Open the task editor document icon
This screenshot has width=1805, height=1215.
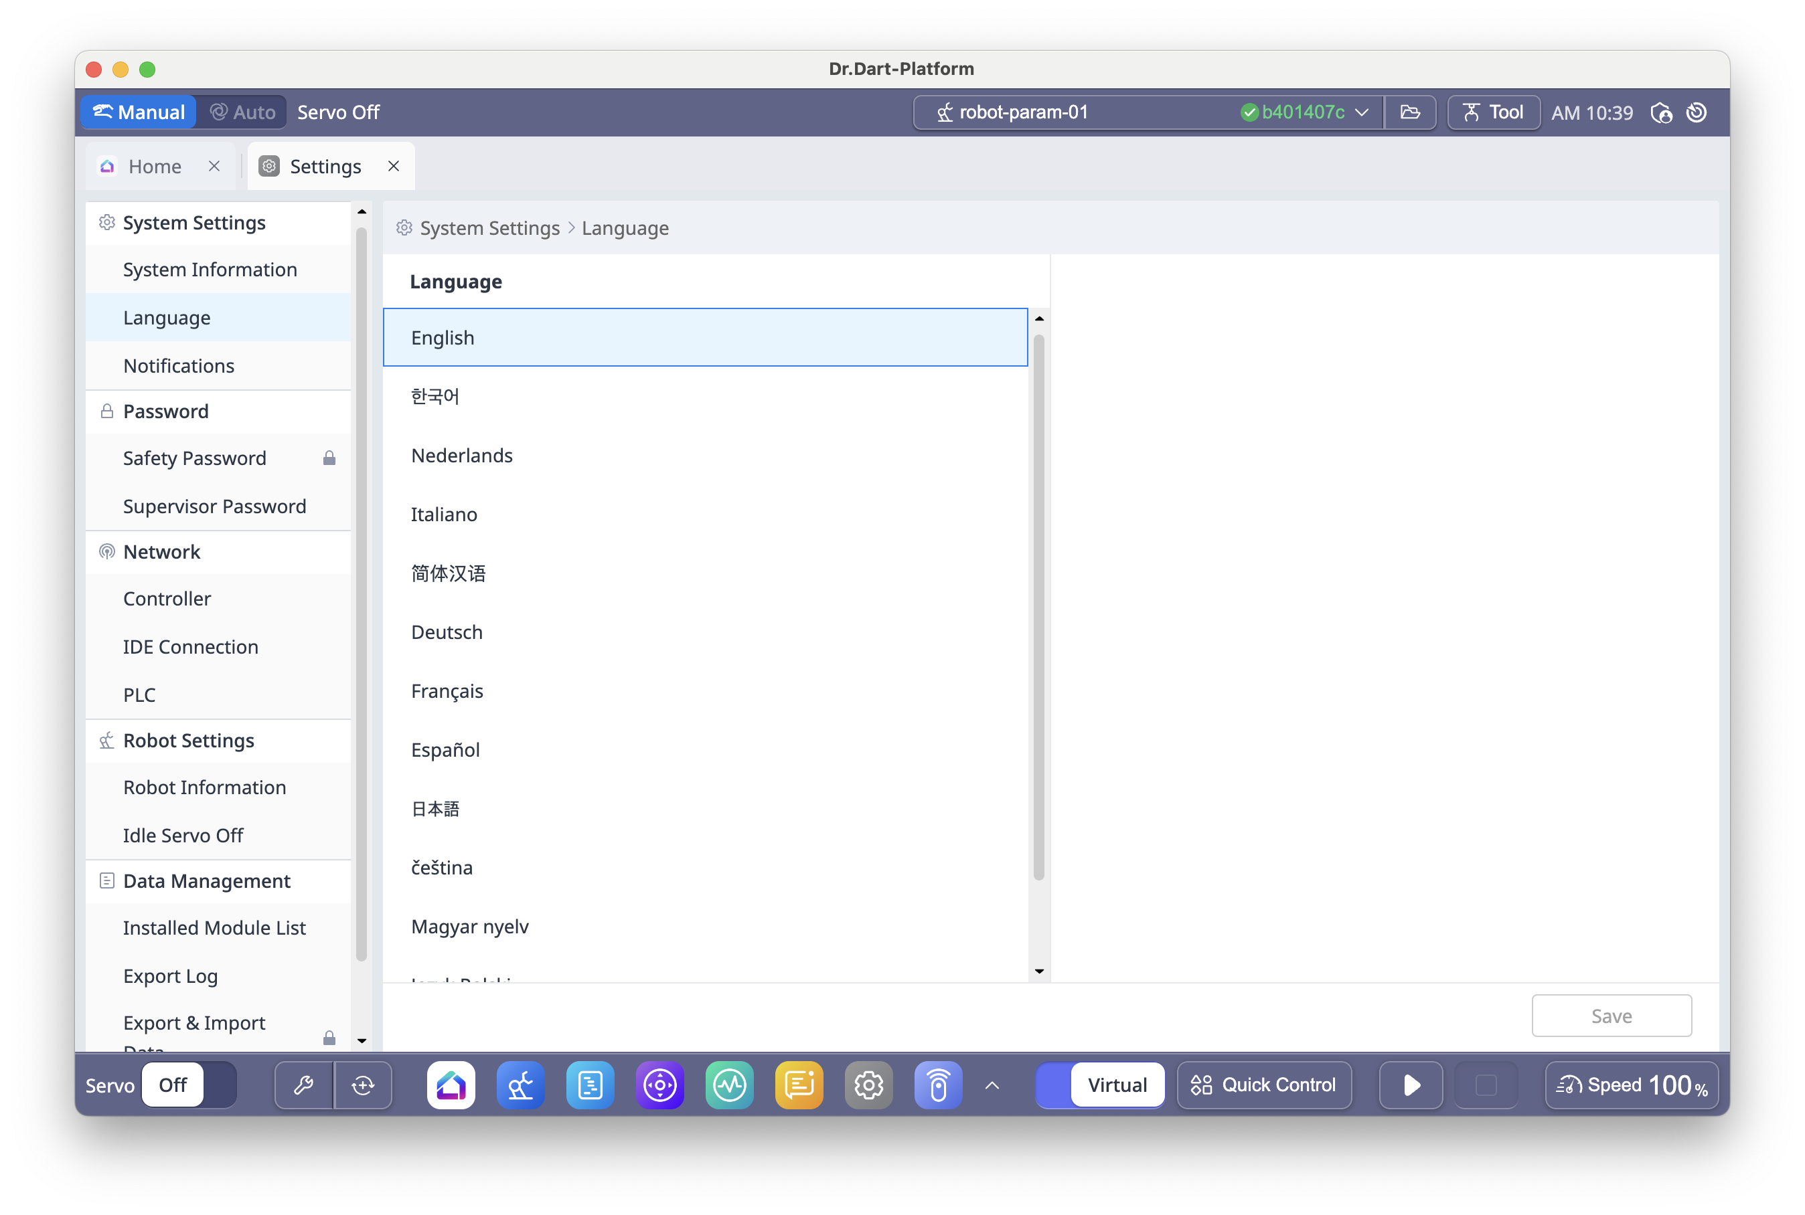[x=590, y=1084]
